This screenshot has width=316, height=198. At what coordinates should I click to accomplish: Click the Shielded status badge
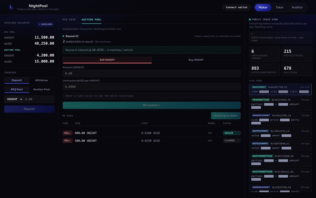pyautogui.click(x=45, y=24)
